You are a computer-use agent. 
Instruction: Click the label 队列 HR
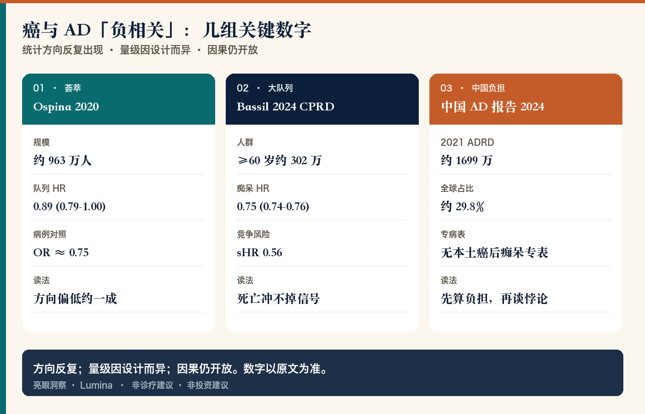point(50,188)
